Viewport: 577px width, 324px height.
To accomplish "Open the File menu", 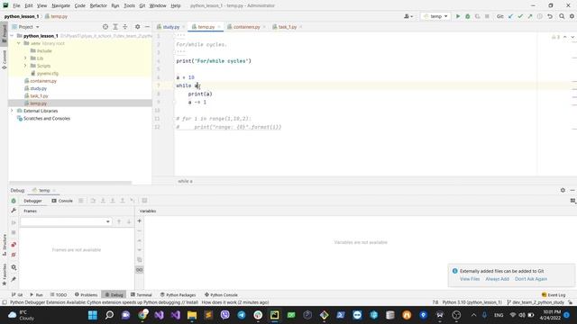I will (x=16, y=6).
